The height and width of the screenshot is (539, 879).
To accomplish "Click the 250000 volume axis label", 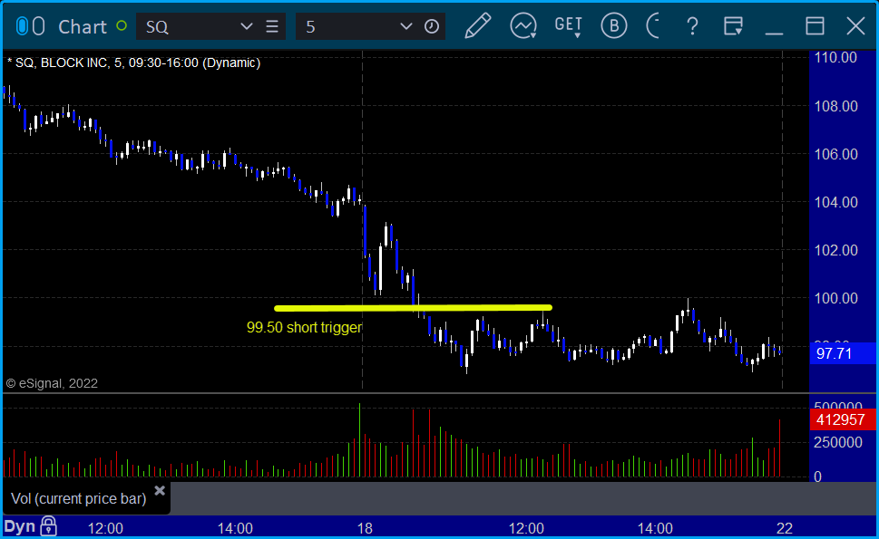I will 837,443.
